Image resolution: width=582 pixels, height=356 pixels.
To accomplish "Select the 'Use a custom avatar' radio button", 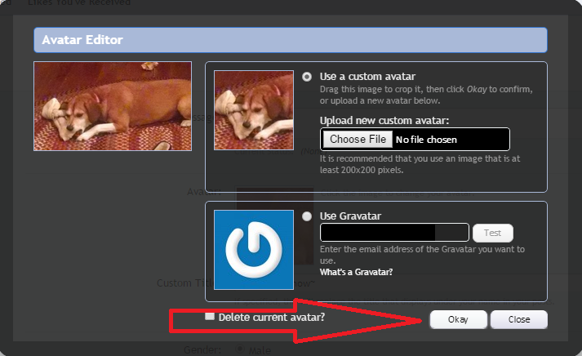I will click(307, 77).
